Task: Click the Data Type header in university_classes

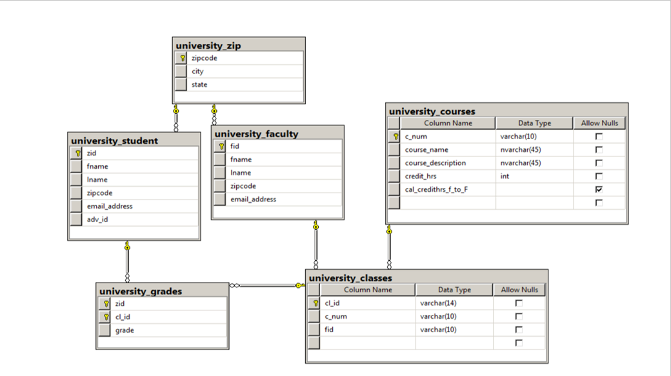Action: (454, 290)
